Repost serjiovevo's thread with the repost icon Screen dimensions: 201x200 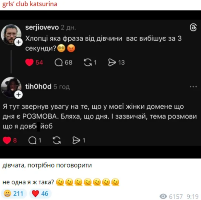tap(88, 62)
